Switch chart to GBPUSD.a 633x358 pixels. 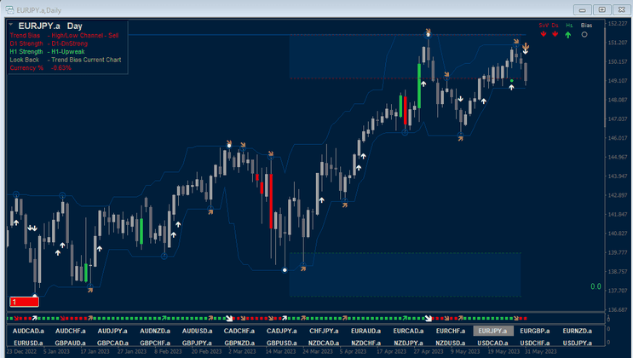282,343
